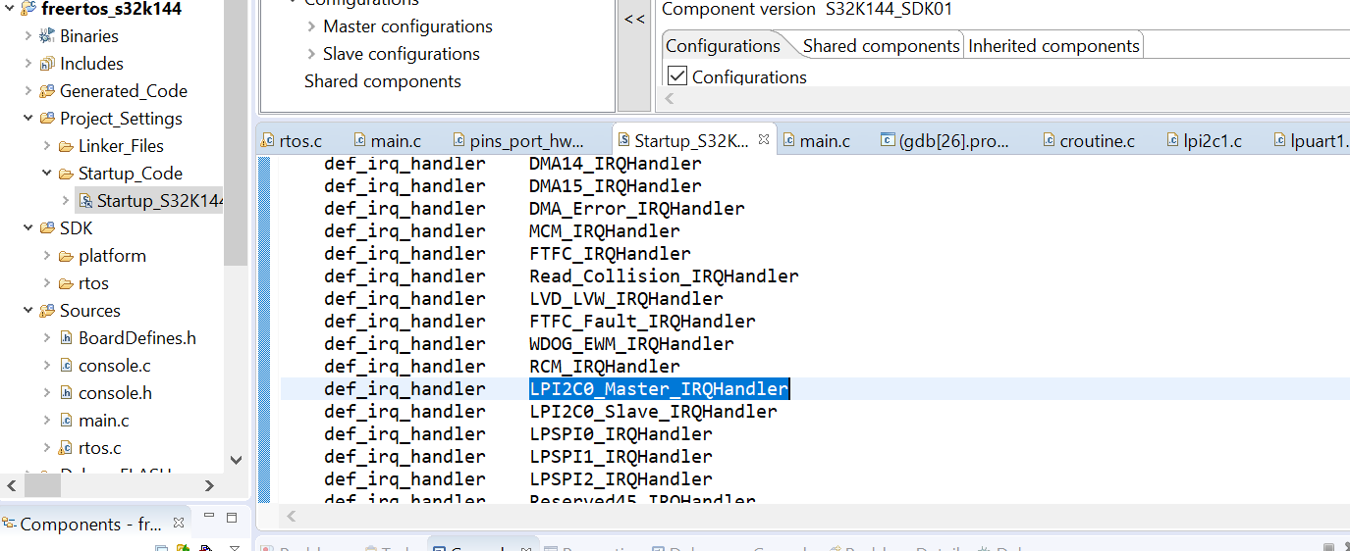
Task: Expand the platform folder arrow
Action: tap(46, 256)
